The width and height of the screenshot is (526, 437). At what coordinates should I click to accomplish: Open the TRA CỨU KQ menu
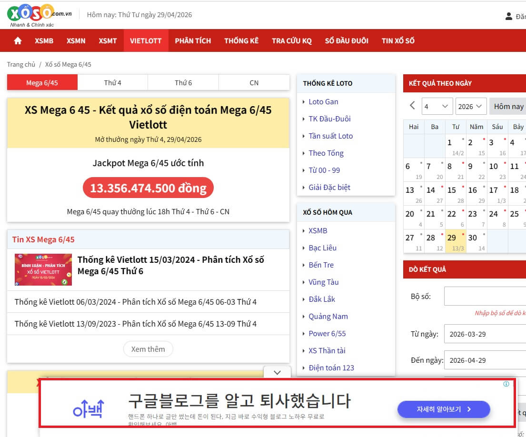[x=291, y=40]
